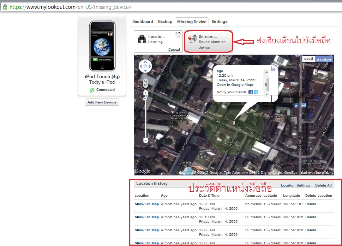The image size is (342, 246).
Task: Click the map pan navigation control
Action: 145,66
